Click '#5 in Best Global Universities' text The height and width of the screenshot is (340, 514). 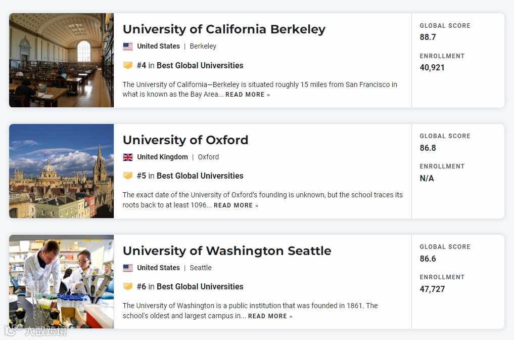[x=190, y=176]
